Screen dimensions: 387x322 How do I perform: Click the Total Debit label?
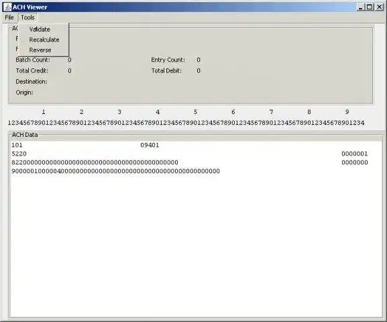coord(166,71)
